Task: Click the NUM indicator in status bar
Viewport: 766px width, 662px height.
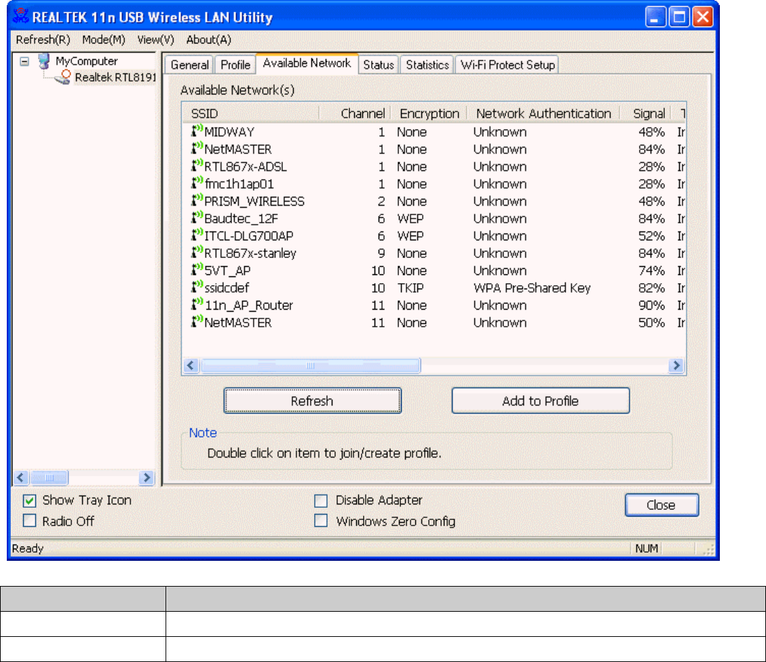Action: coord(647,549)
